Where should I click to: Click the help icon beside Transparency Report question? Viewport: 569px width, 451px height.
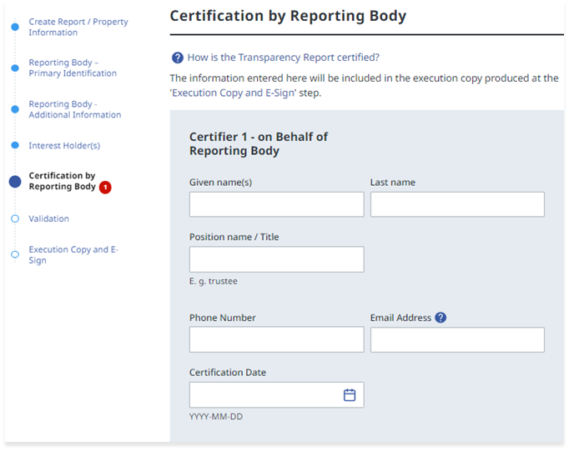178,58
